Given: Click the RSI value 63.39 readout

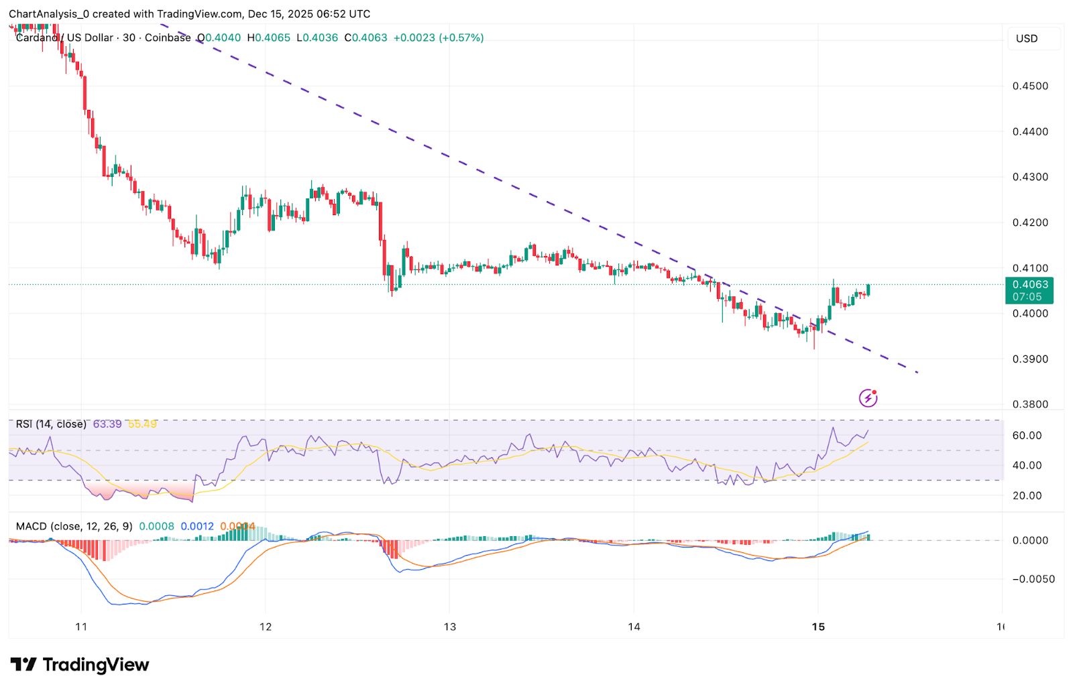Looking at the screenshot, I should tap(107, 424).
